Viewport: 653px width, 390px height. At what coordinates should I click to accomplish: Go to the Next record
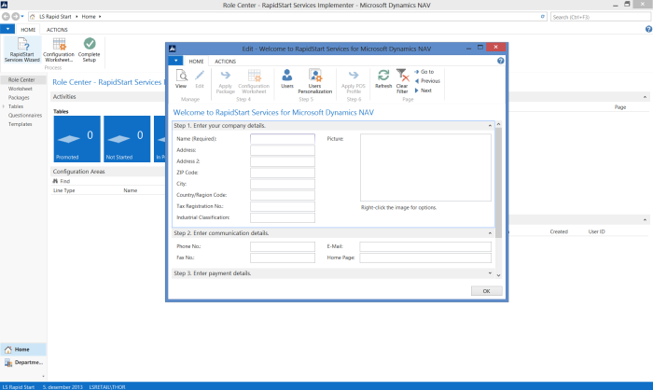(x=425, y=91)
